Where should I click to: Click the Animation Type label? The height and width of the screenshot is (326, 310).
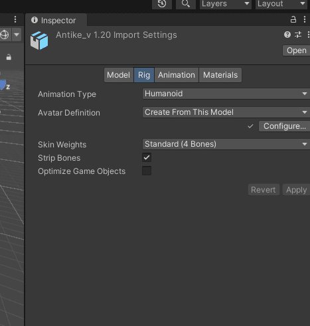tap(67, 94)
